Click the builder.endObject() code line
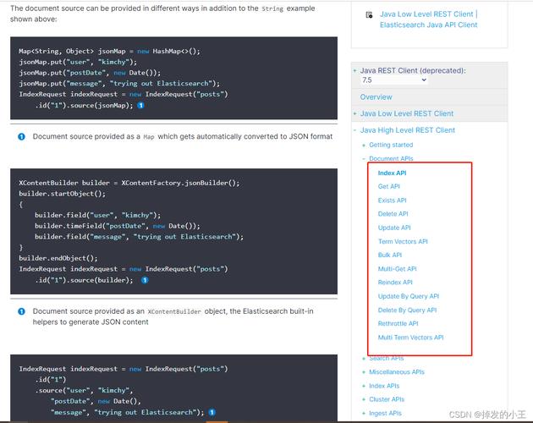The height and width of the screenshot is (423, 533). click(58, 258)
